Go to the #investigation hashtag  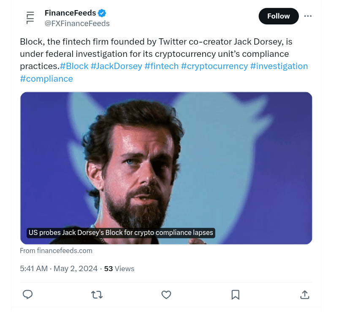pos(279,66)
